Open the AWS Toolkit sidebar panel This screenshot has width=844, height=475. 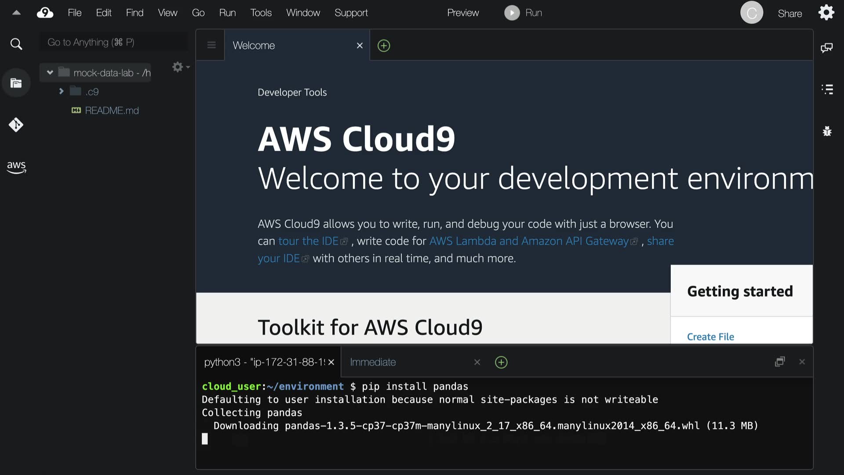tap(16, 167)
